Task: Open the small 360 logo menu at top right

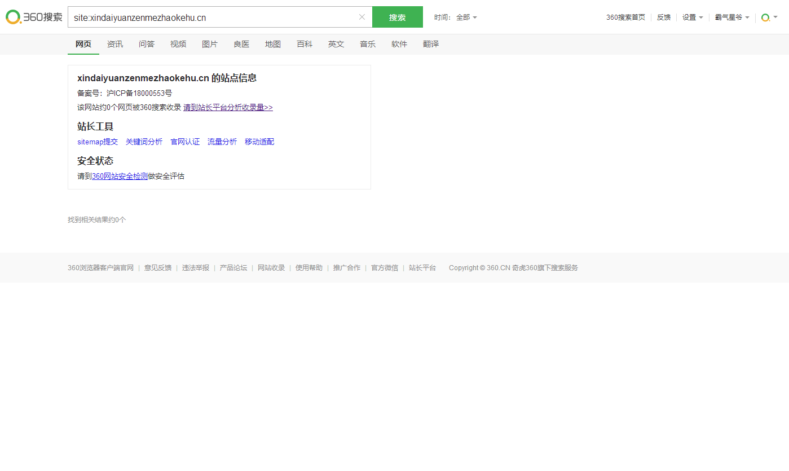Action: coord(769,17)
